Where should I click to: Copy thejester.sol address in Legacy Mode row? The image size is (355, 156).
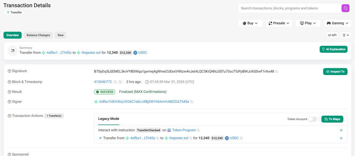(191, 138)
